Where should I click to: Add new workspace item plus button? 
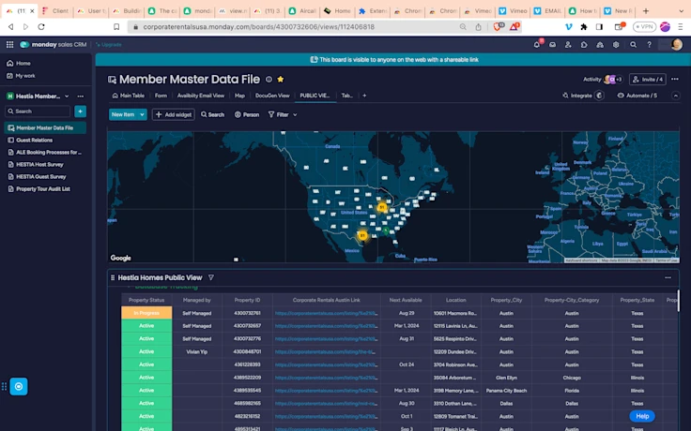(x=80, y=111)
